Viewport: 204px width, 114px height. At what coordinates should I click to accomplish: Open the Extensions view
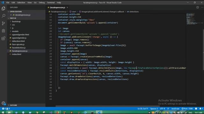click(x=4, y=38)
